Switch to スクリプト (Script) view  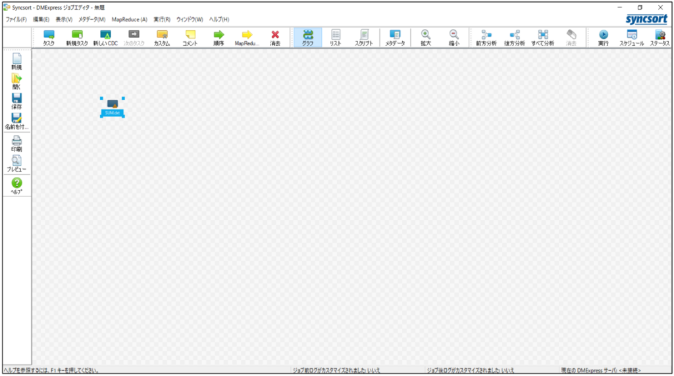coord(364,37)
